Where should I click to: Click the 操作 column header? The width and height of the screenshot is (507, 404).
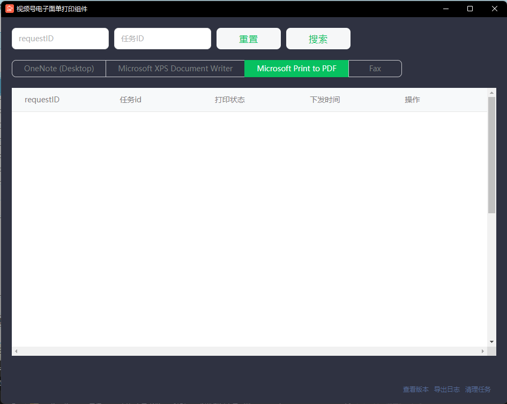(x=412, y=100)
